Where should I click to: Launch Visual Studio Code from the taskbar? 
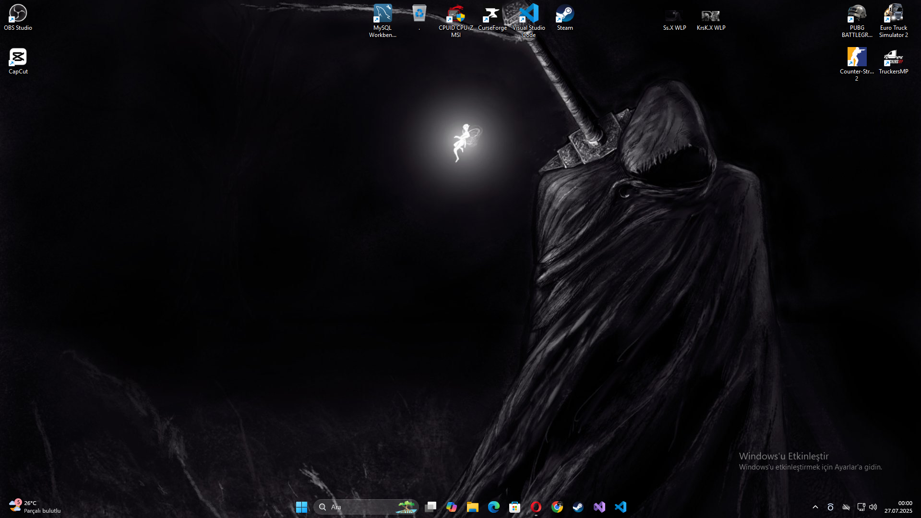coord(621,507)
